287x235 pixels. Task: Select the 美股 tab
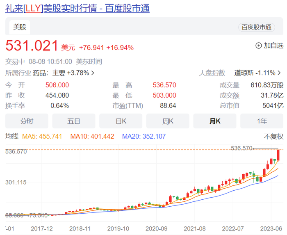[20, 27]
